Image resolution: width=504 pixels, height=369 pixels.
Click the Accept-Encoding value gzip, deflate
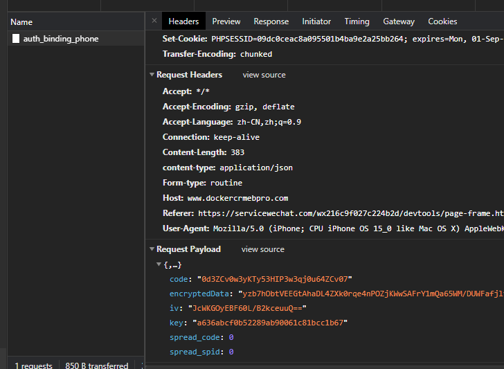[x=265, y=107]
